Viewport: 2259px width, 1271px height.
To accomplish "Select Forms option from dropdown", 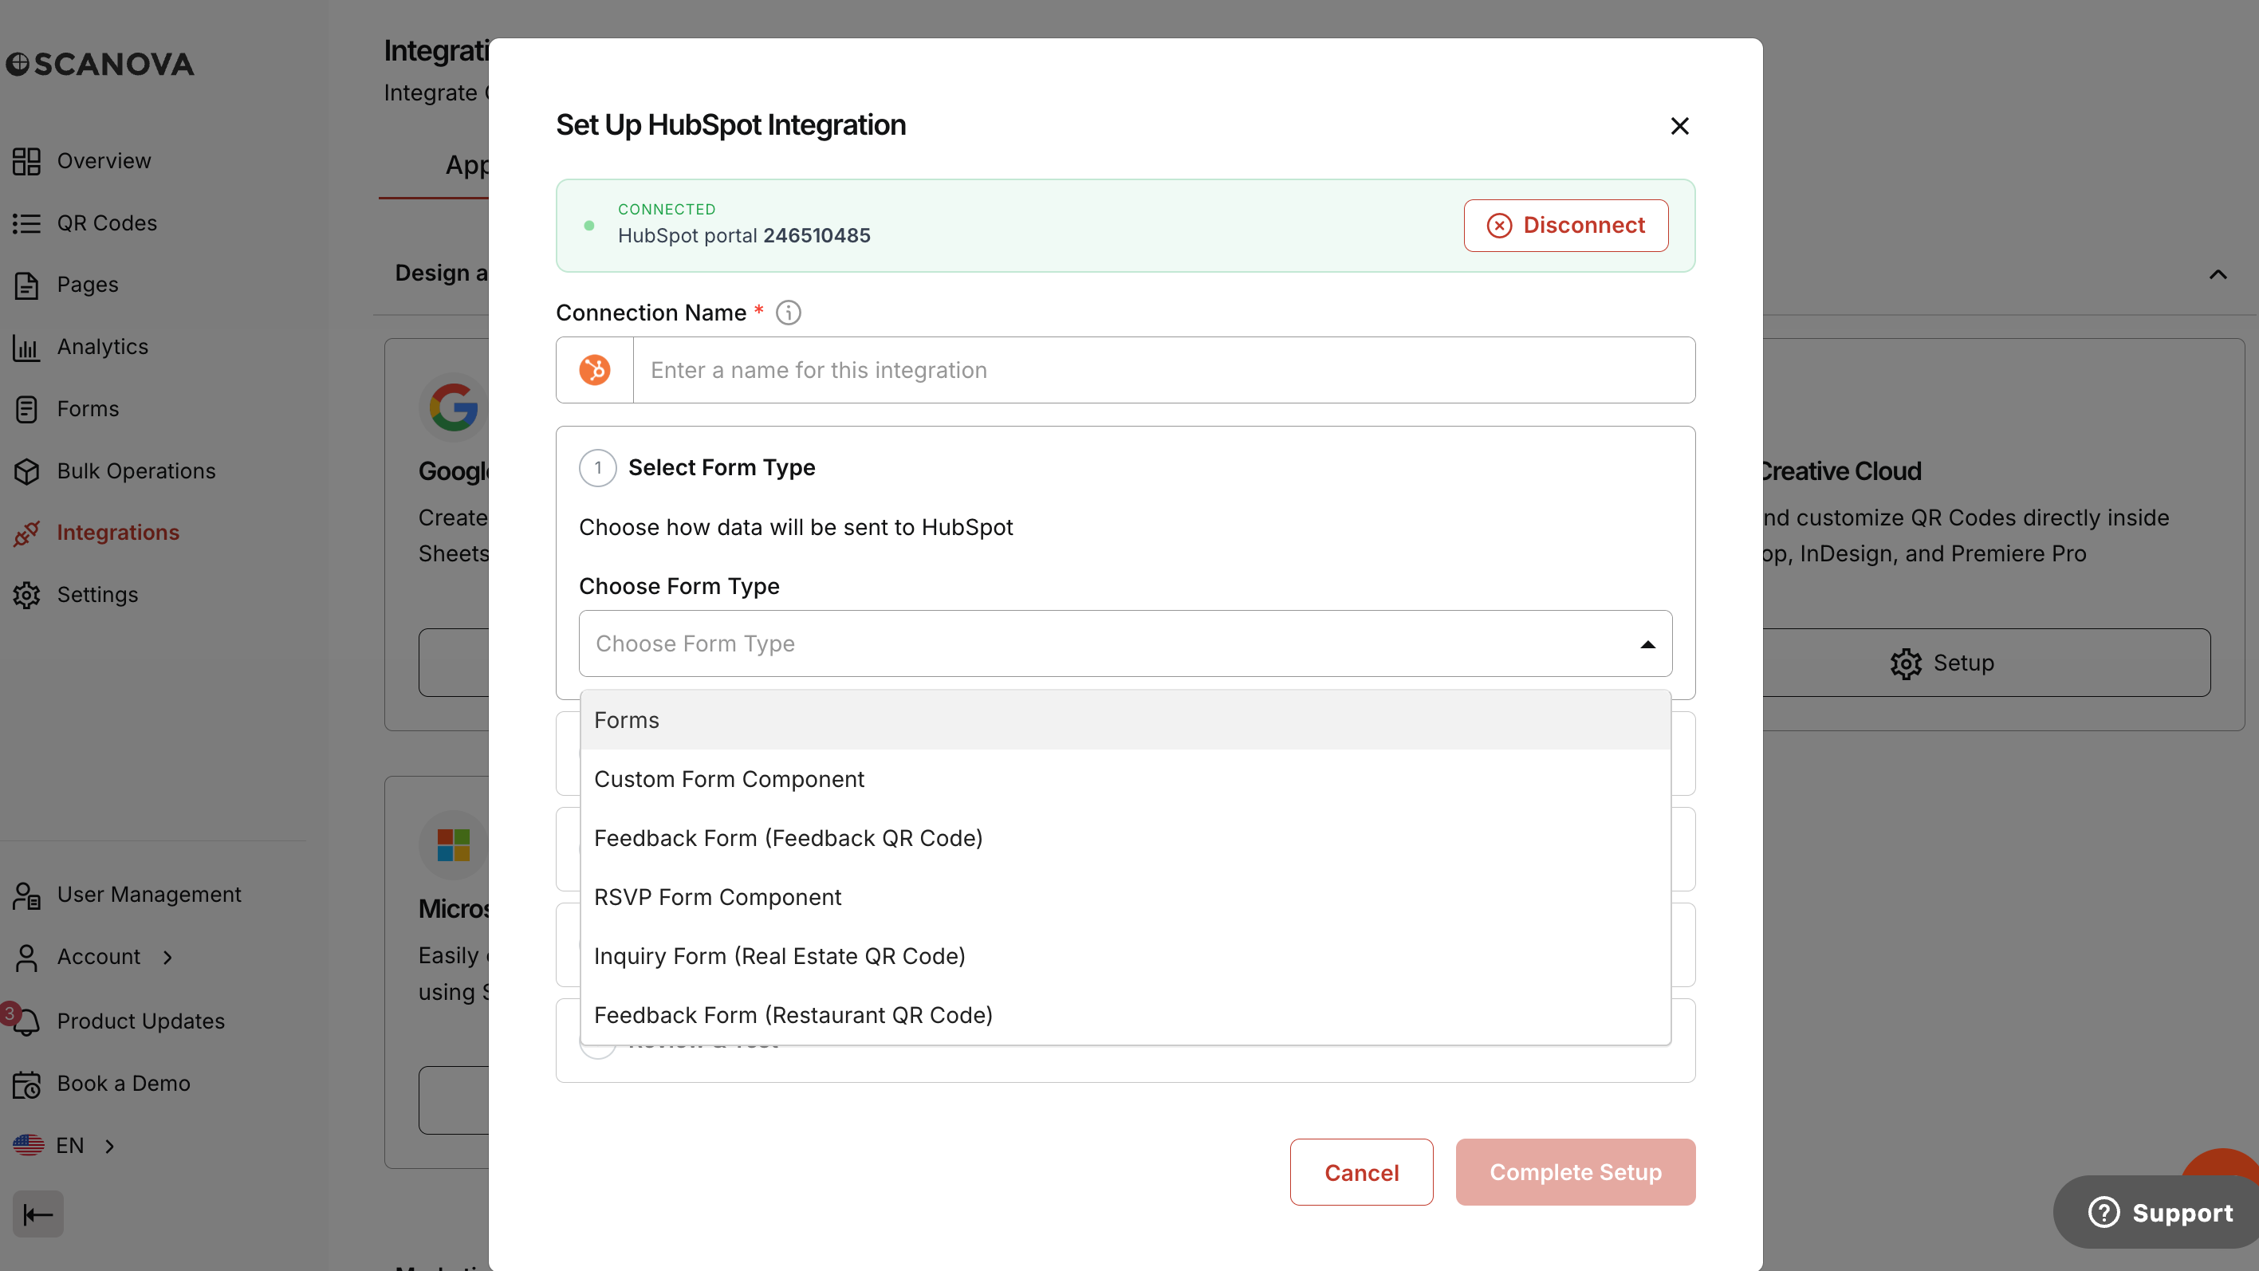I will [1125, 720].
